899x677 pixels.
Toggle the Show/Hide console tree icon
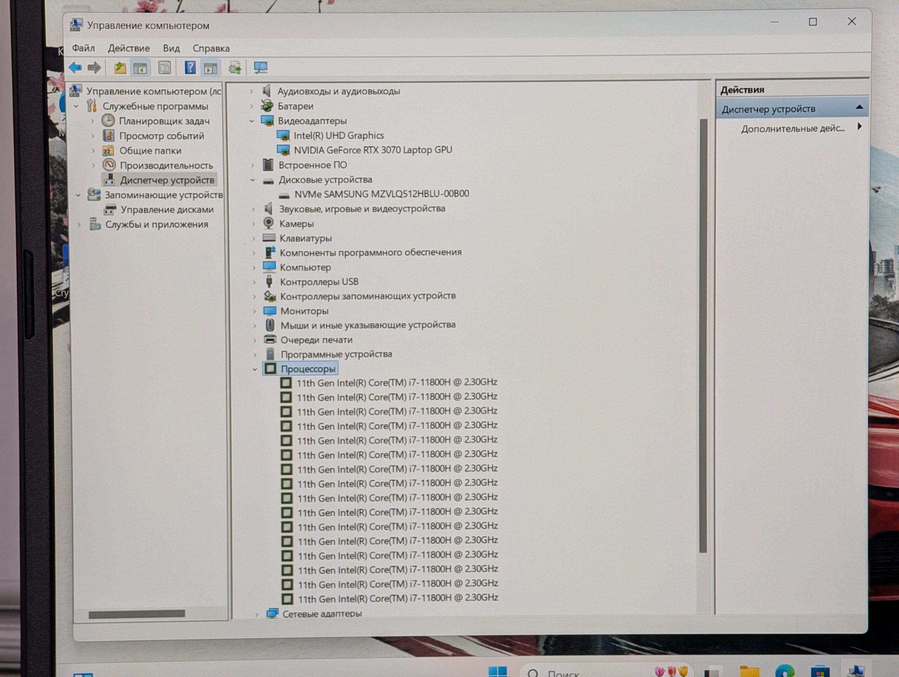click(x=140, y=68)
